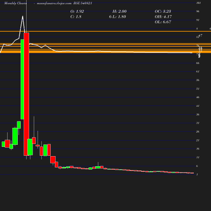
Task: Select the L: 1.80 low value
Action: (x=119, y=17)
